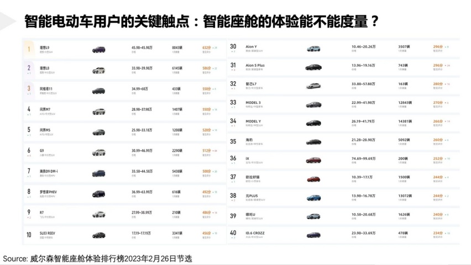Click the 腾势D9 DM-i car image
This screenshot has width=471, height=265.
98,173
